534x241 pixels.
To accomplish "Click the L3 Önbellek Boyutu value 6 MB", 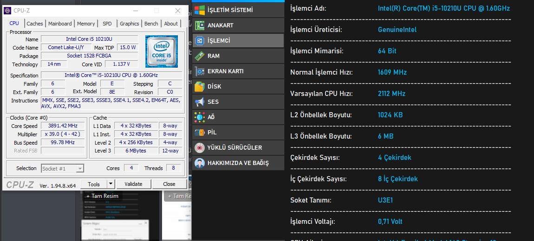I will 385,136.
